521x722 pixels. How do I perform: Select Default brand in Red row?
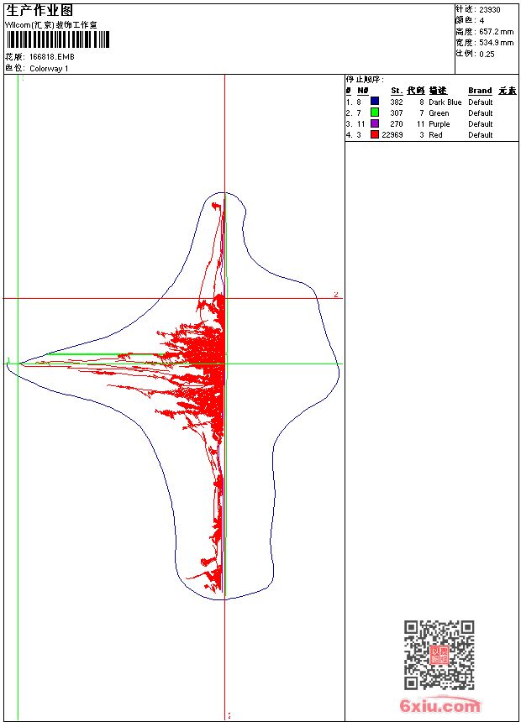(481, 135)
